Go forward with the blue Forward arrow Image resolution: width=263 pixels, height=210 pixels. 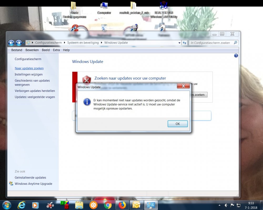(19, 43)
